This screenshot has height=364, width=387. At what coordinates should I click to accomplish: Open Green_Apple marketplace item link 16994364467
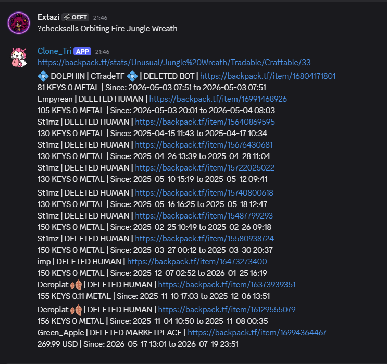pyautogui.click(x=257, y=333)
